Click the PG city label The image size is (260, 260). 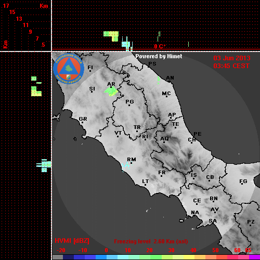pyautogui.click(x=129, y=101)
